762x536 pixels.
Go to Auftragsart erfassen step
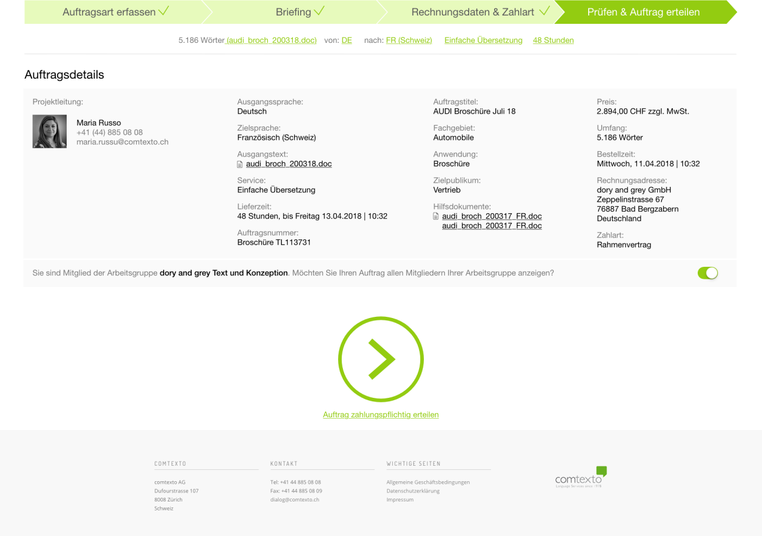(x=116, y=12)
